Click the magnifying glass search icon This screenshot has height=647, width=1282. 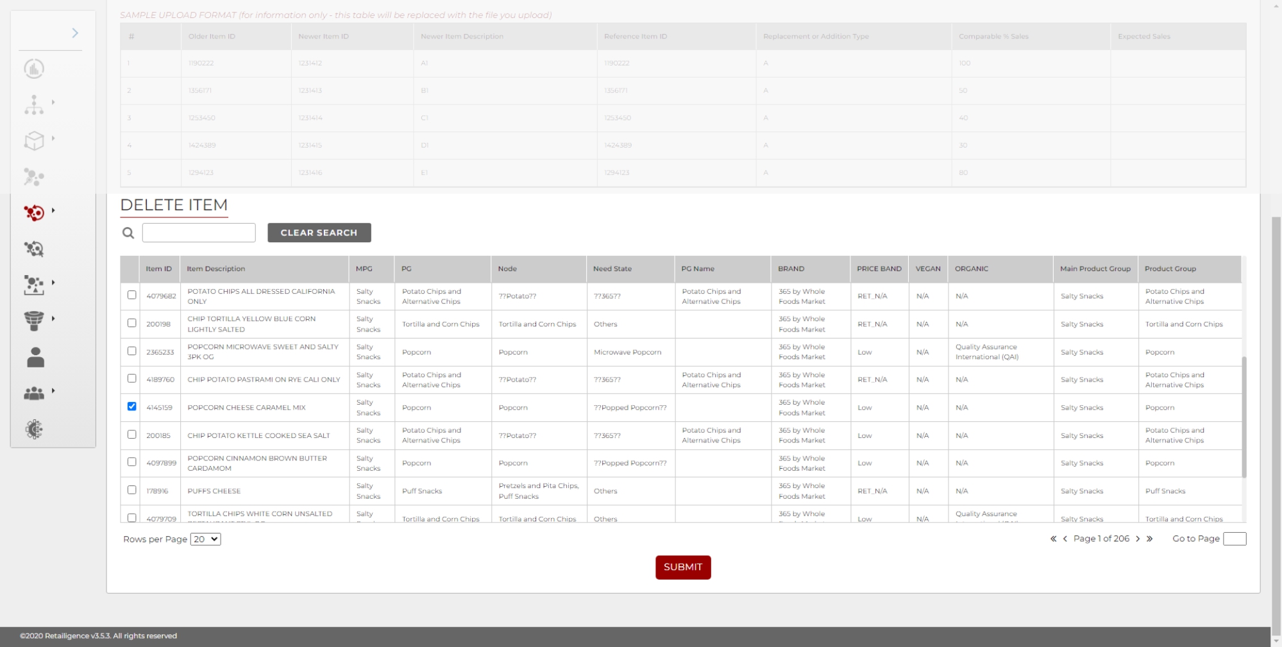[x=128, y=233]
